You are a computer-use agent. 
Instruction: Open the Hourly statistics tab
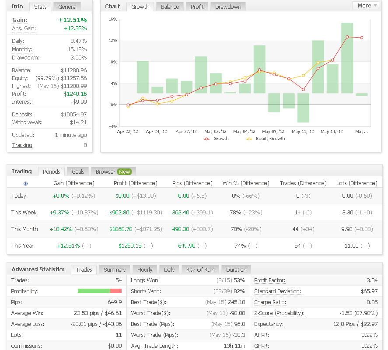(145, 269)
